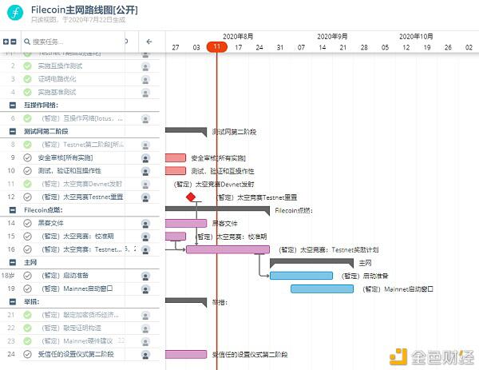Toggle completion check for task row 3
The width and height of the screenshot is (479, 370).
27,79
